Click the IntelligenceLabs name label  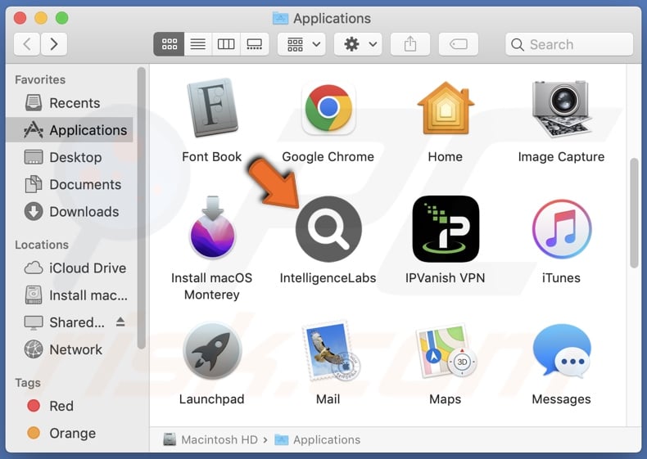pos(328,278)
